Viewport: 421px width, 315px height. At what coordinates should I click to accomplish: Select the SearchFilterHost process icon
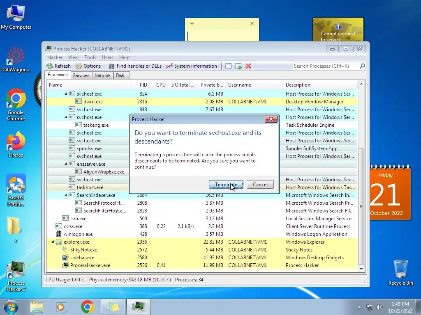click(79, 210)
